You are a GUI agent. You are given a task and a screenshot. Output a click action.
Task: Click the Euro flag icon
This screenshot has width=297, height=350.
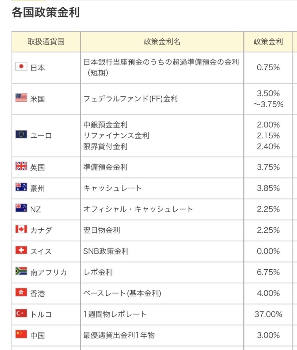point(21,134)
